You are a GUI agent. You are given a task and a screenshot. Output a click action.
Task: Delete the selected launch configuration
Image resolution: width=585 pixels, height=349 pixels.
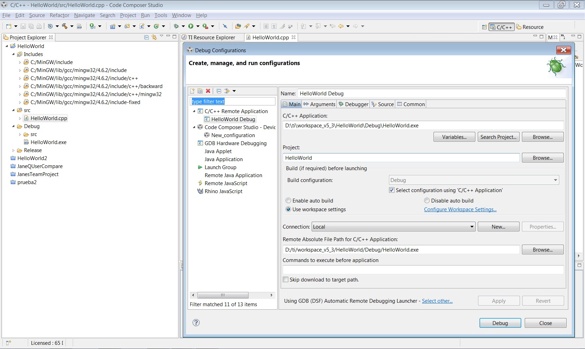click(x=208, y=91)
